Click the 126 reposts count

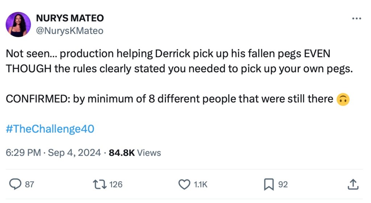116,185
